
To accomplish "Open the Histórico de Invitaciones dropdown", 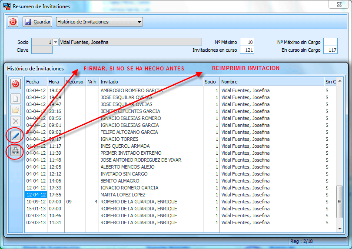I will pyautogui.click(x=100, y=22).
